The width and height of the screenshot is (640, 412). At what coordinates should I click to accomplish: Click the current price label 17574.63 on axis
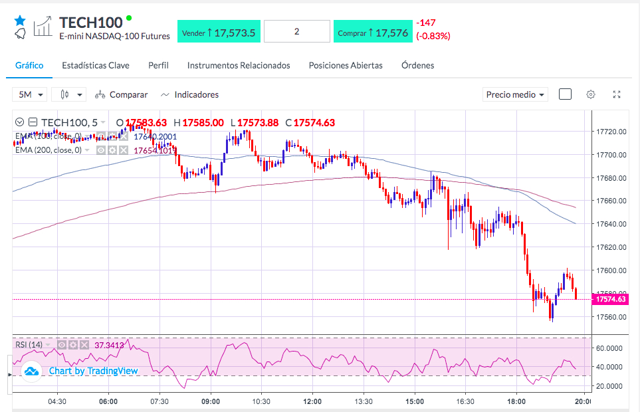[611, 299]
